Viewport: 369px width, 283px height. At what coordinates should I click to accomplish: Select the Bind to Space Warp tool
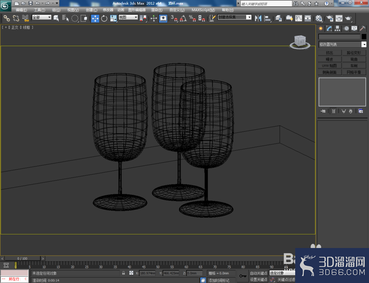25,18
